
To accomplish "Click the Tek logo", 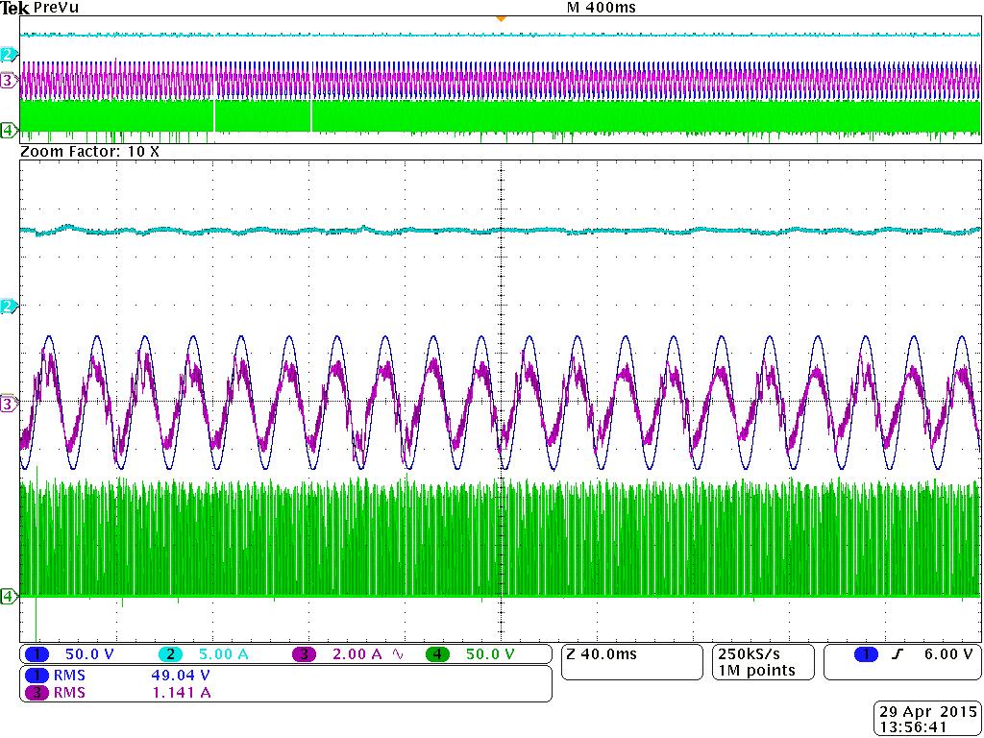I will point(15,9).
